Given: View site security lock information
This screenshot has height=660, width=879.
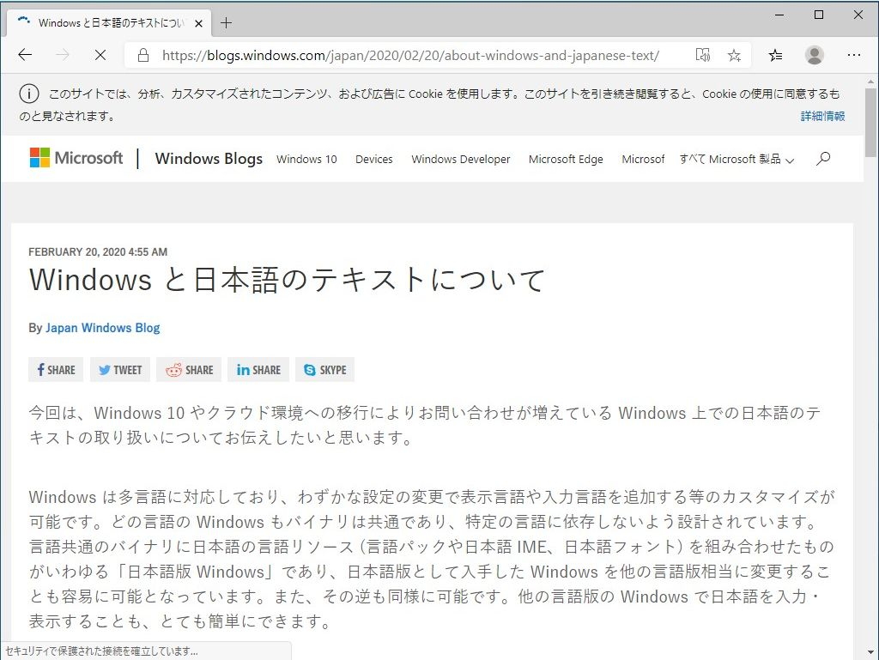Looking at the screenshot, I should point(143,55).
